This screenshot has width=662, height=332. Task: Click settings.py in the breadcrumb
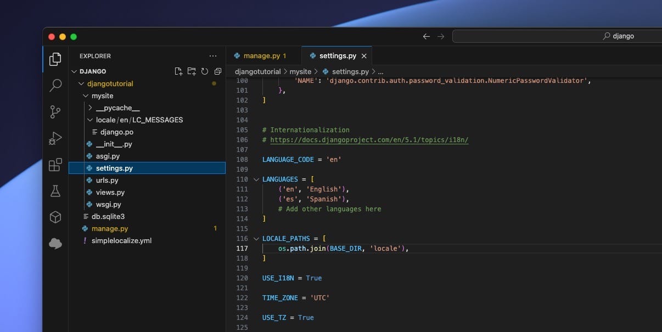click(x=350, y=71)
